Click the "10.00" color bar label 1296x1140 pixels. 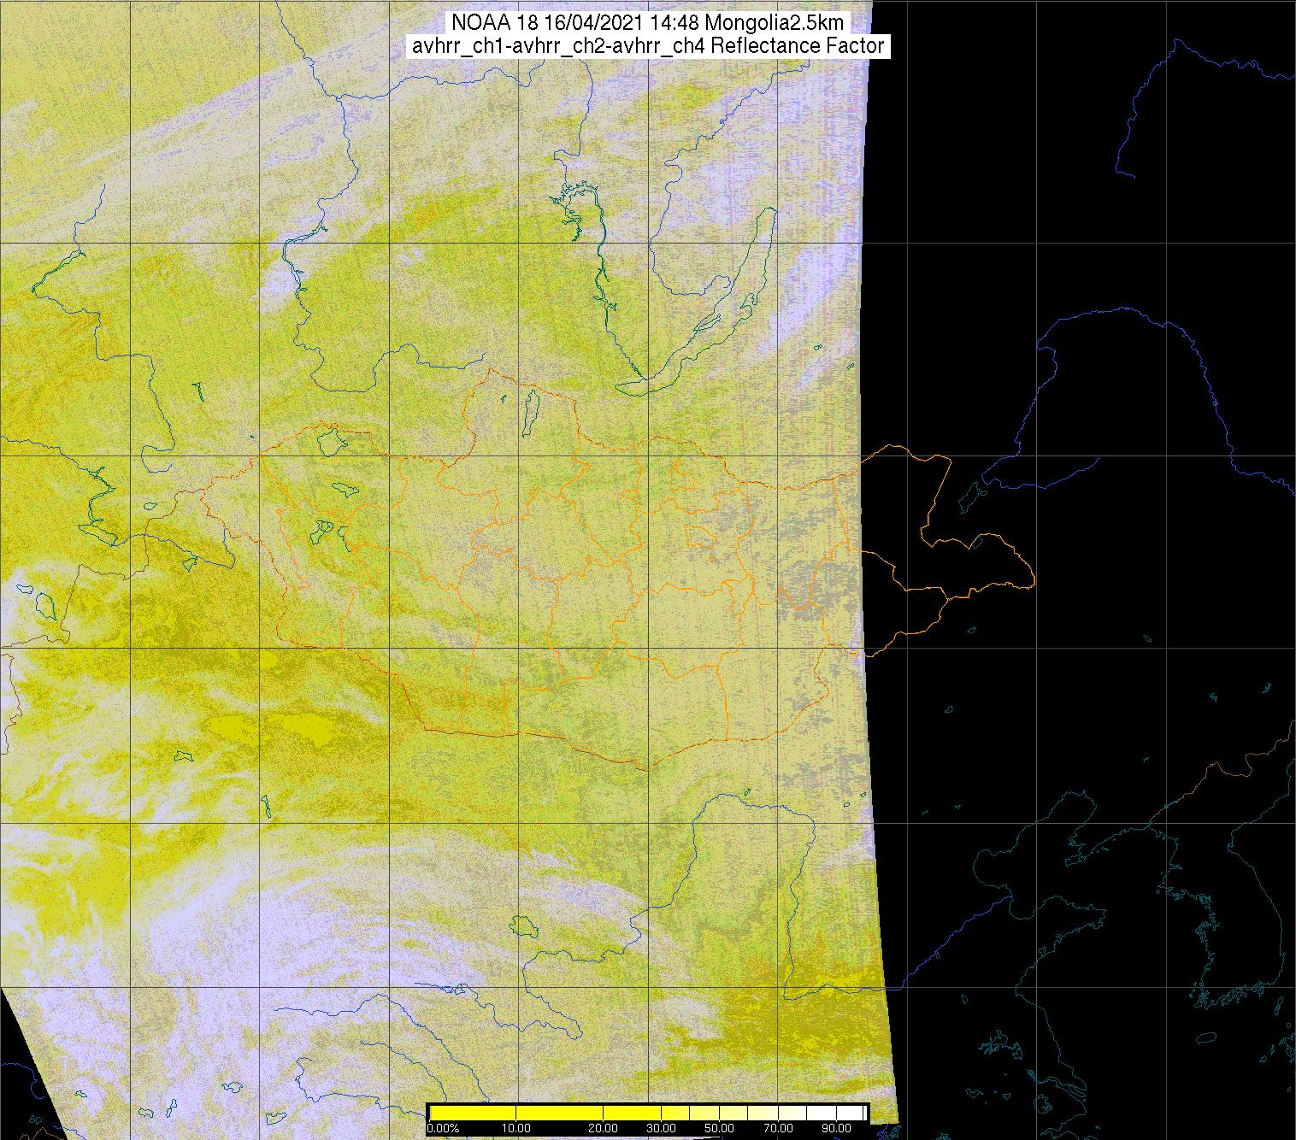click(x=516, y=1128)
